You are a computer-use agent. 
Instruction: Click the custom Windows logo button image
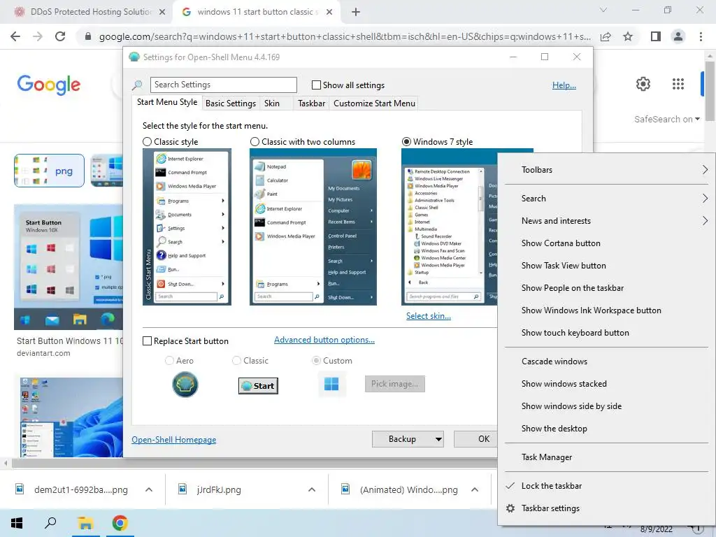click(x=331, y=384)
